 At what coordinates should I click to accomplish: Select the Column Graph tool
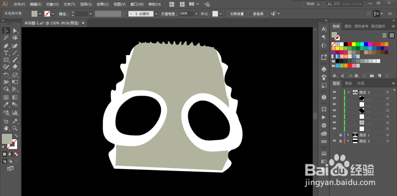pyautogui.click(x=15, y=112)
